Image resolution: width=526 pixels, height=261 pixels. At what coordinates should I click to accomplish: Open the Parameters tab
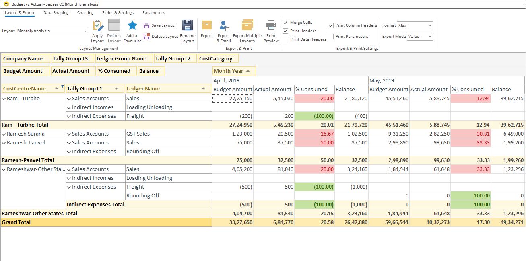[153, 12]
